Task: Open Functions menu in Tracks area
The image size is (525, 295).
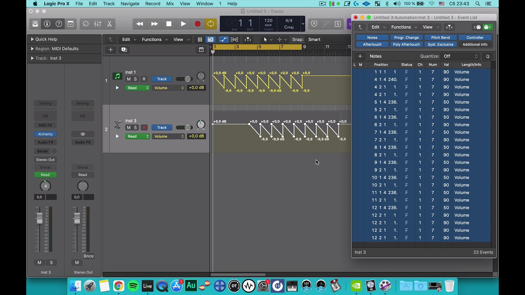Action: click(154, 39)
